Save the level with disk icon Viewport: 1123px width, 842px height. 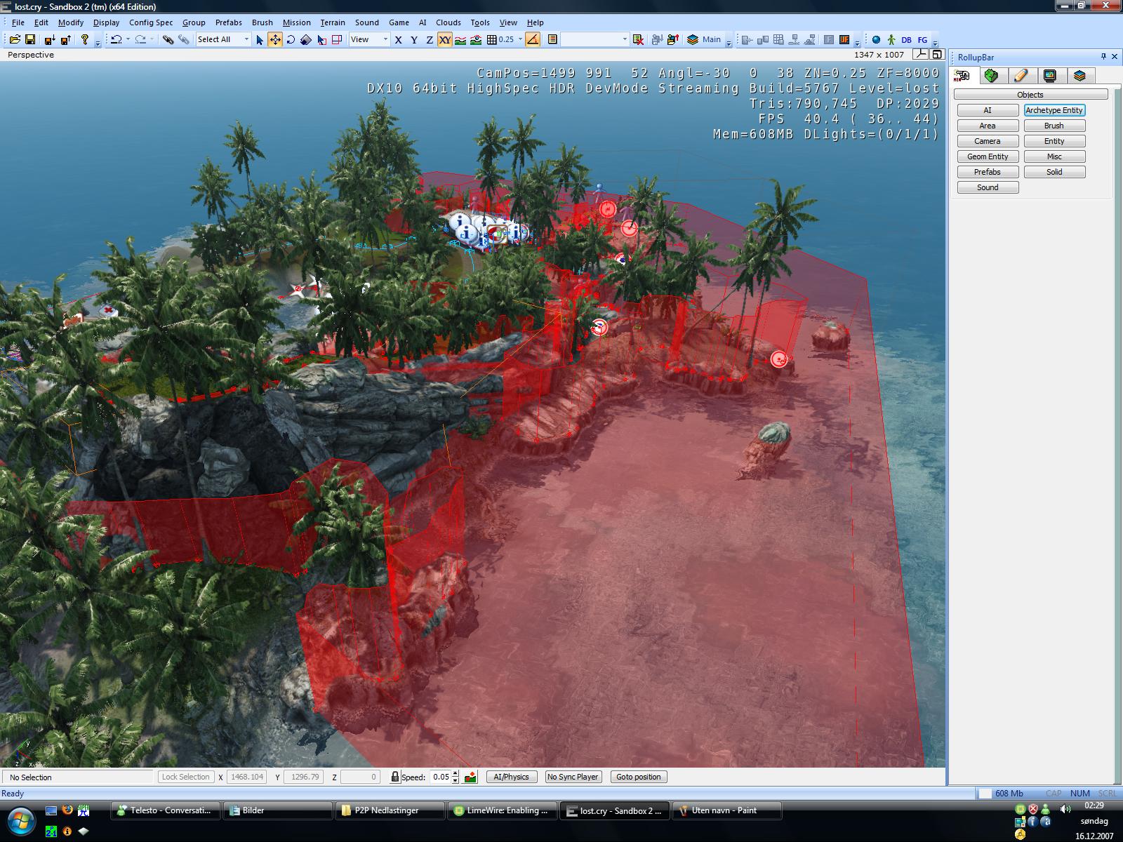click(30, 39)
